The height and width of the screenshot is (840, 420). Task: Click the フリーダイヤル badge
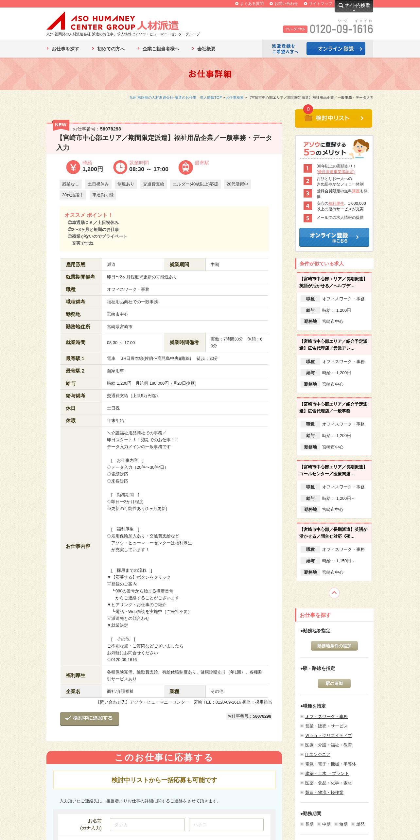[295, 29]
